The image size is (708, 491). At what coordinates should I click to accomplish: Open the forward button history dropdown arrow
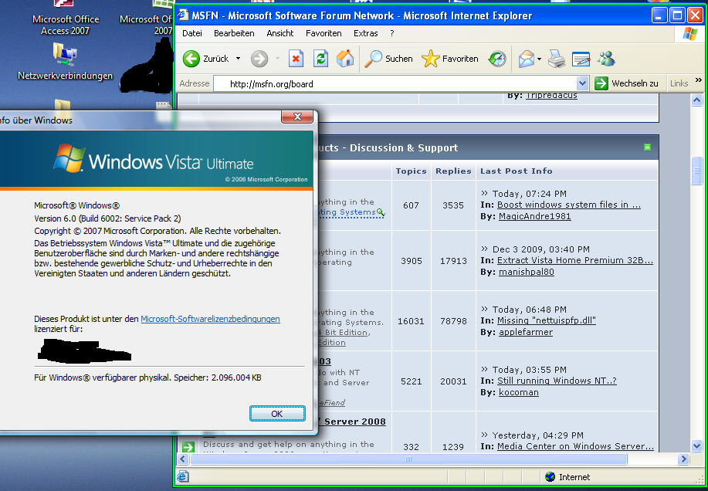tap(277, 59)
